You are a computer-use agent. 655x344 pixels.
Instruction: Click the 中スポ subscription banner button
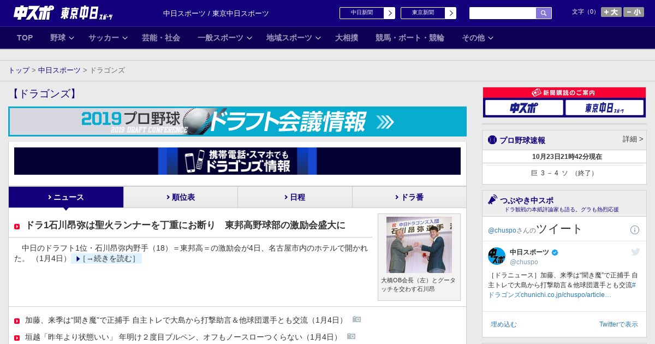(x=524, y=108)
